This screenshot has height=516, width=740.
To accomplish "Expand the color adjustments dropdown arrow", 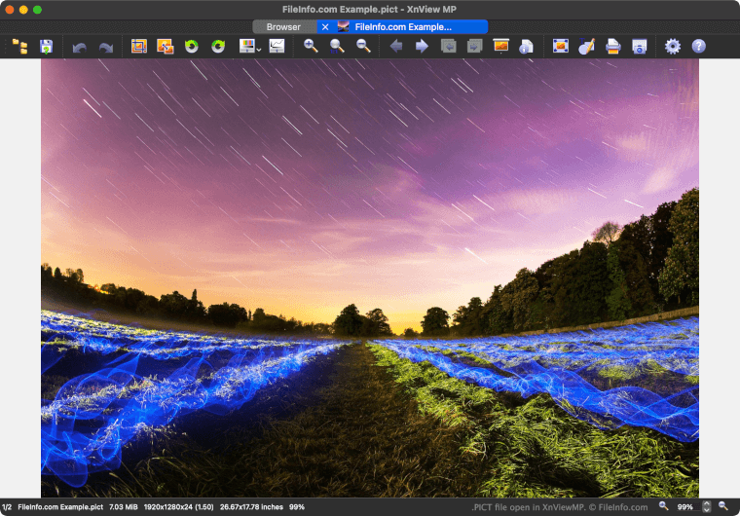I will tap(259, 48).
